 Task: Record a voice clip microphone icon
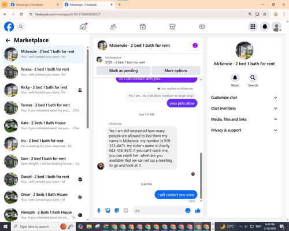coord(99,211)
